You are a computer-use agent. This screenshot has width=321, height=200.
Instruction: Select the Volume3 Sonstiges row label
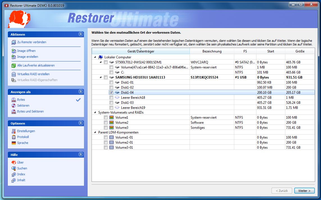[x=122, y=128]
